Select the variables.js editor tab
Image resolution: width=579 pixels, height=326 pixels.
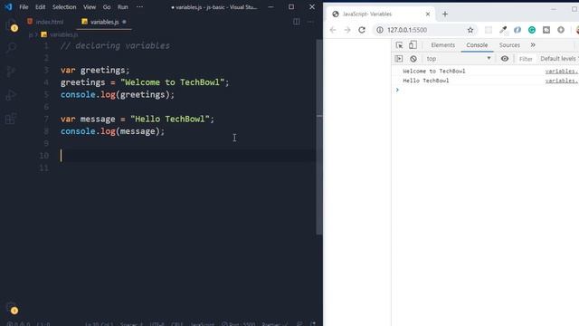coord(104,22)
